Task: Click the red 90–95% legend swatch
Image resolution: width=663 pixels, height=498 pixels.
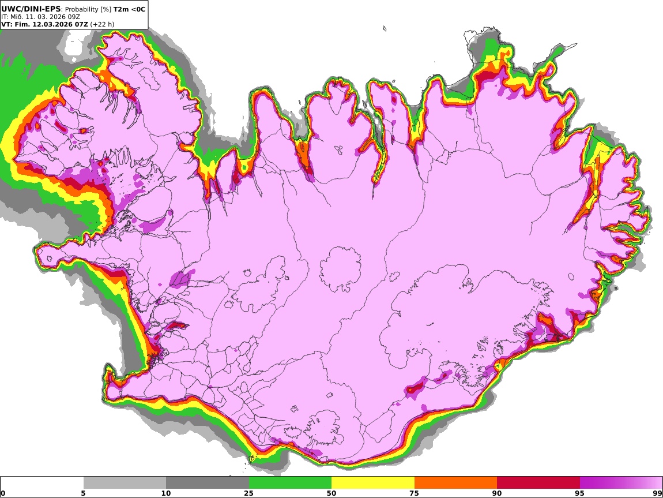Action: click(x=538, y=483)
